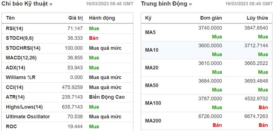Screen dimensions: 273x131
Task: Click the ROC value 19.444
Action: click(75, 127)
